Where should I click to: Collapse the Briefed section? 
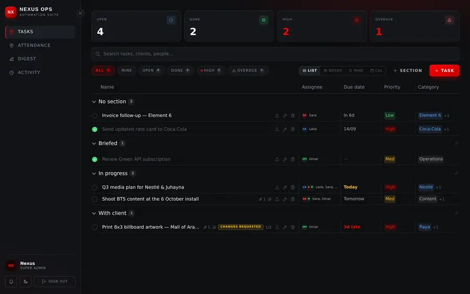point(94,144)
